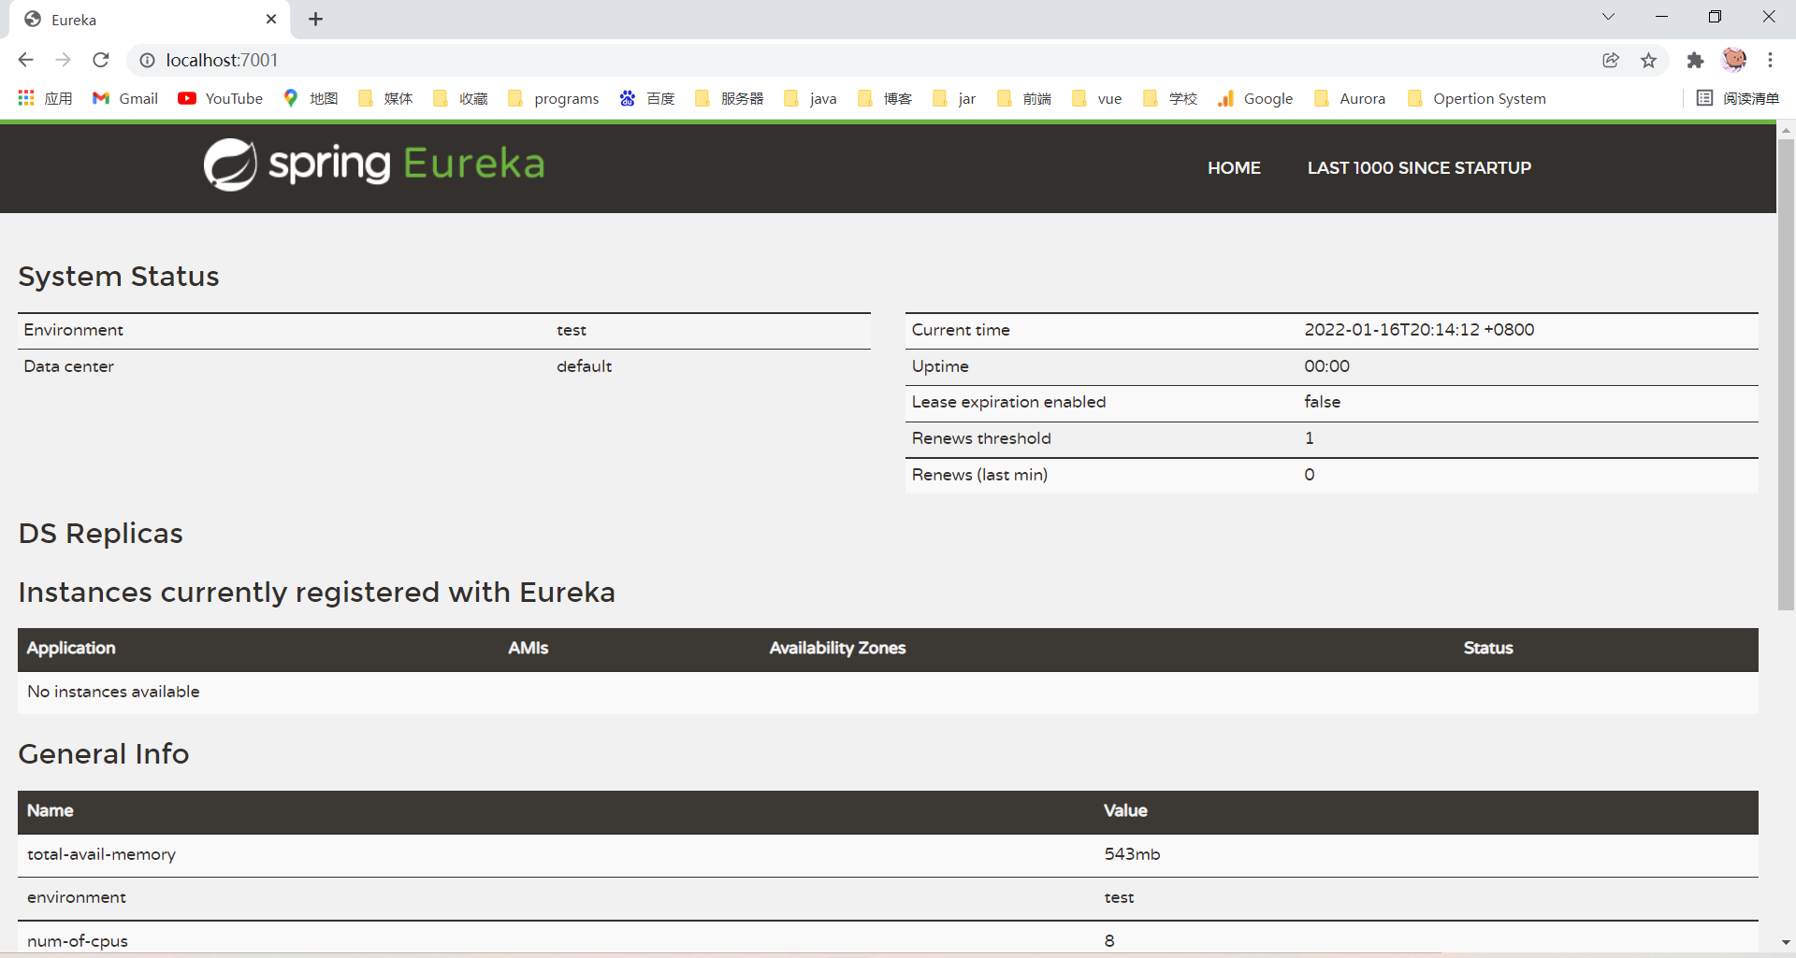The image size is (1796, 958).
Task: Open Gmail from the bookmarks bar
Action: [124, 98]
